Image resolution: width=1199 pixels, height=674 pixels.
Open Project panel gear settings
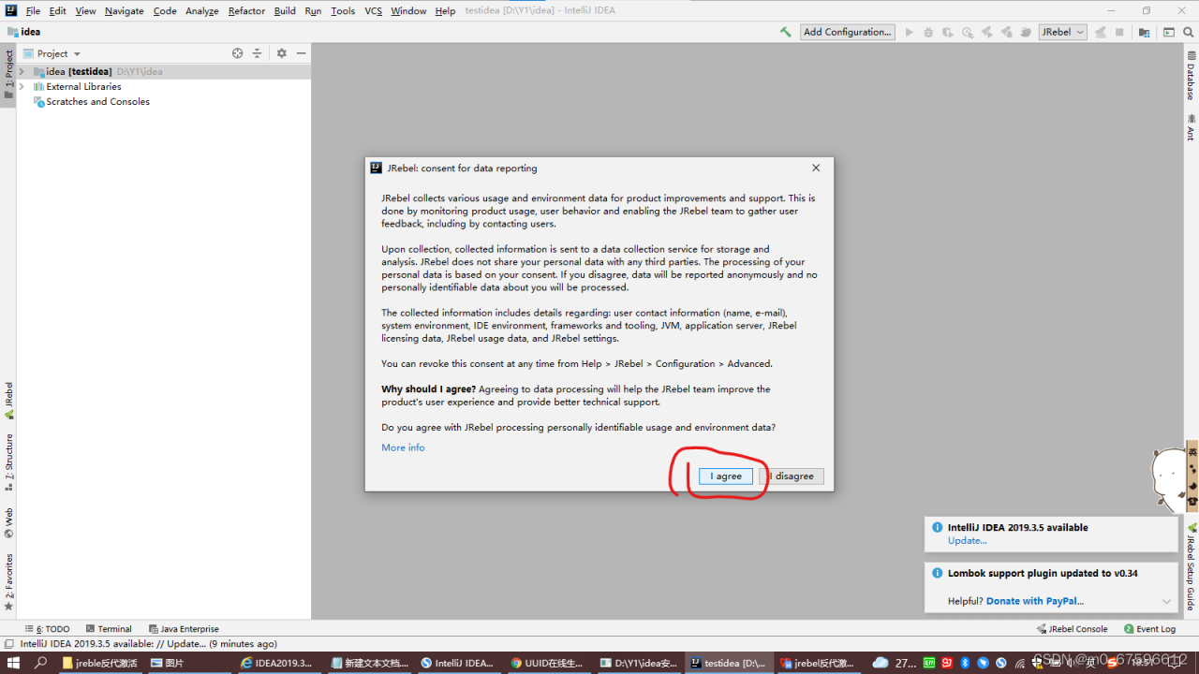tap(281, 53)
